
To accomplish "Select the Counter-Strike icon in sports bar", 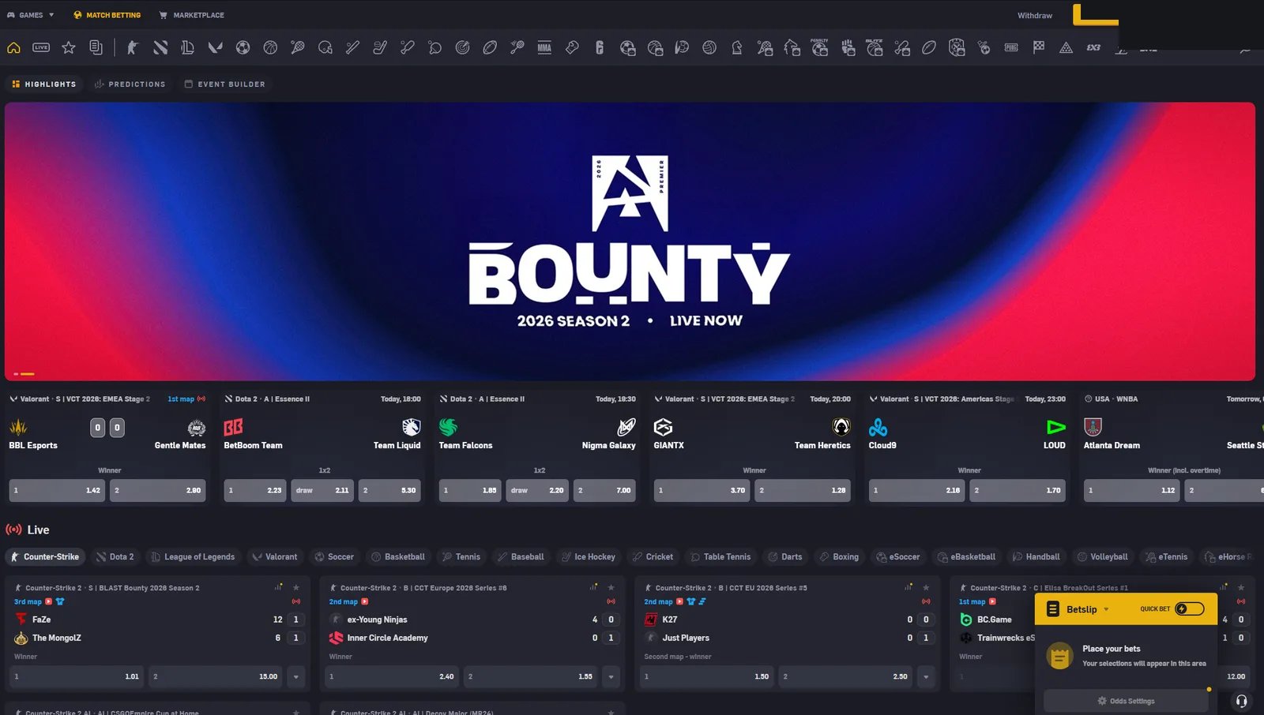I will point(132,47).
